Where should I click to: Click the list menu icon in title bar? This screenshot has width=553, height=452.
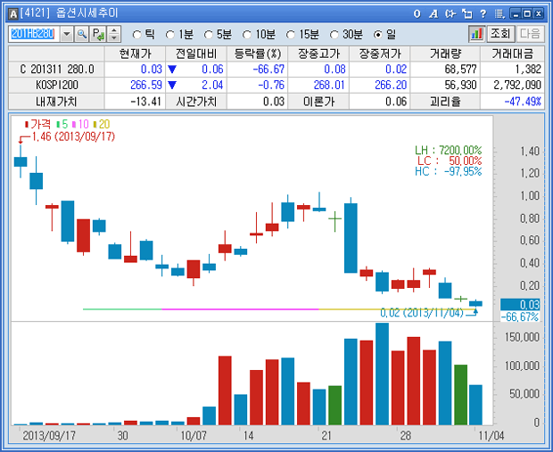click(499, 13)
